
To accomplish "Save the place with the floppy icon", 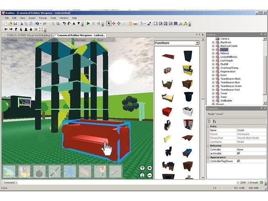I will point(15,23).
